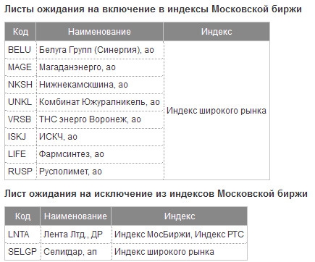Click the SELGP ticker code

pos(22,252)
